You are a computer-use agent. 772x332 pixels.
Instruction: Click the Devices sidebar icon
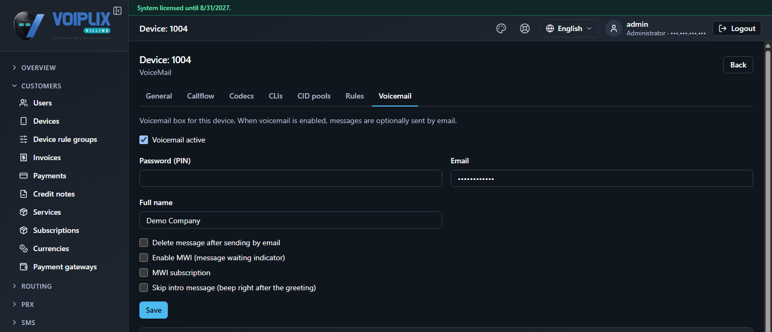(x=24, y=121)
